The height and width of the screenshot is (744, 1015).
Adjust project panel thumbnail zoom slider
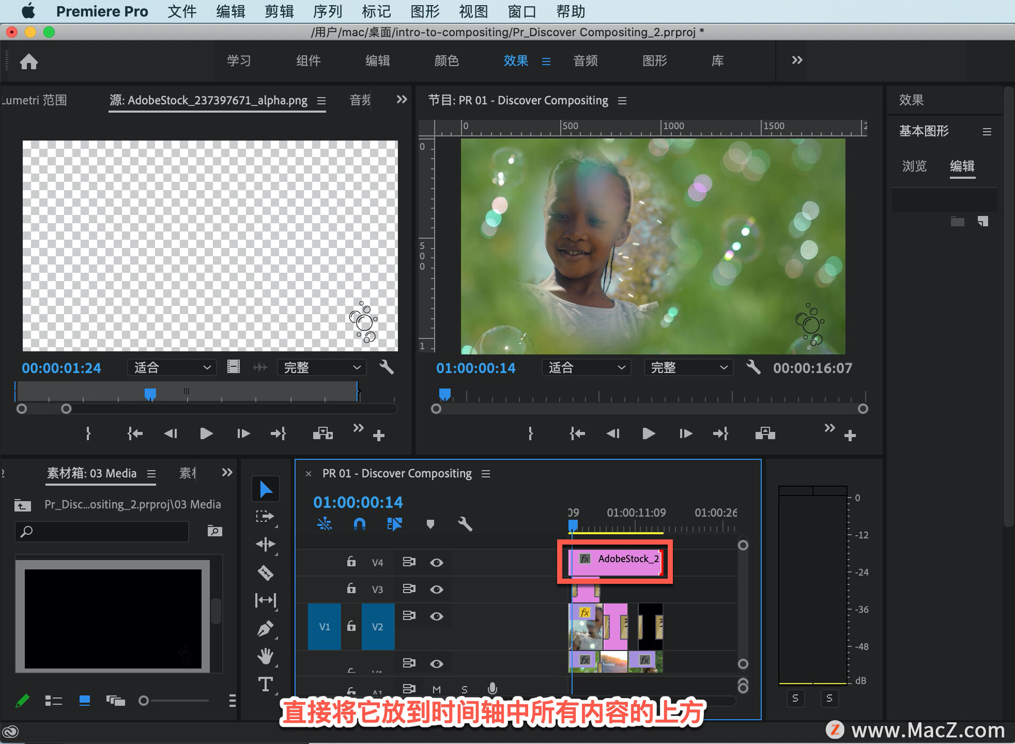[143, 701]
